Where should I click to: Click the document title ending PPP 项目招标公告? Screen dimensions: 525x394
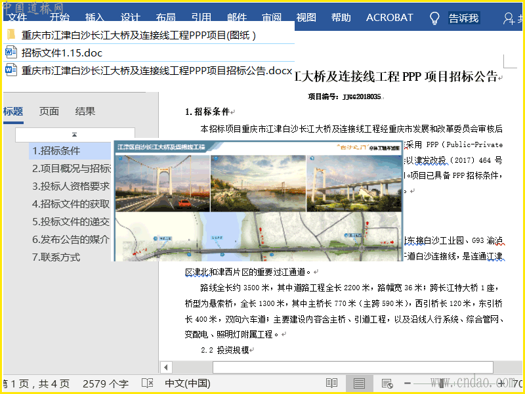pyautogui.click(x=396, y=77)
